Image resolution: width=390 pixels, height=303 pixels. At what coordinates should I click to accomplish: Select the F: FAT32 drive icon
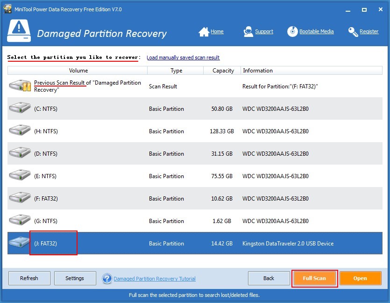click(20, 197)
